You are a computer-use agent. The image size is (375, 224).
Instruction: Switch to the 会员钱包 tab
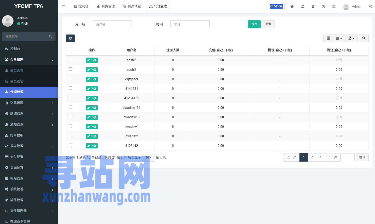click(x=132, y=6)
